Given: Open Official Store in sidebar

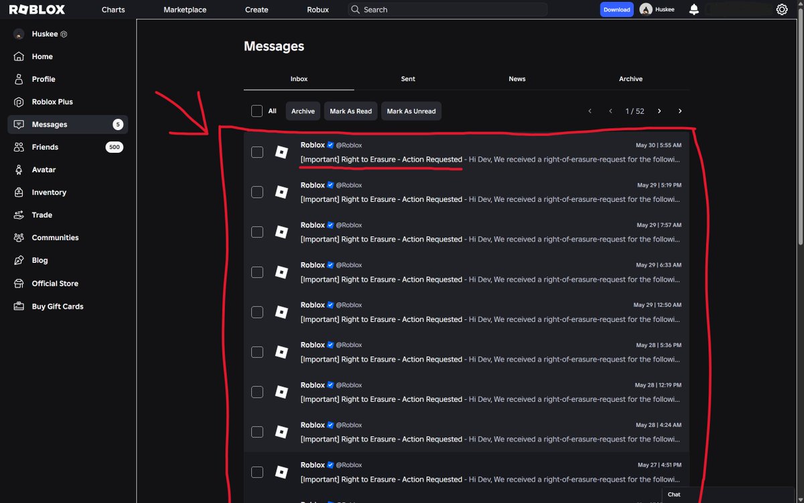Looking at the screenshot, I should pyautogui.click(x=55, y=284).
